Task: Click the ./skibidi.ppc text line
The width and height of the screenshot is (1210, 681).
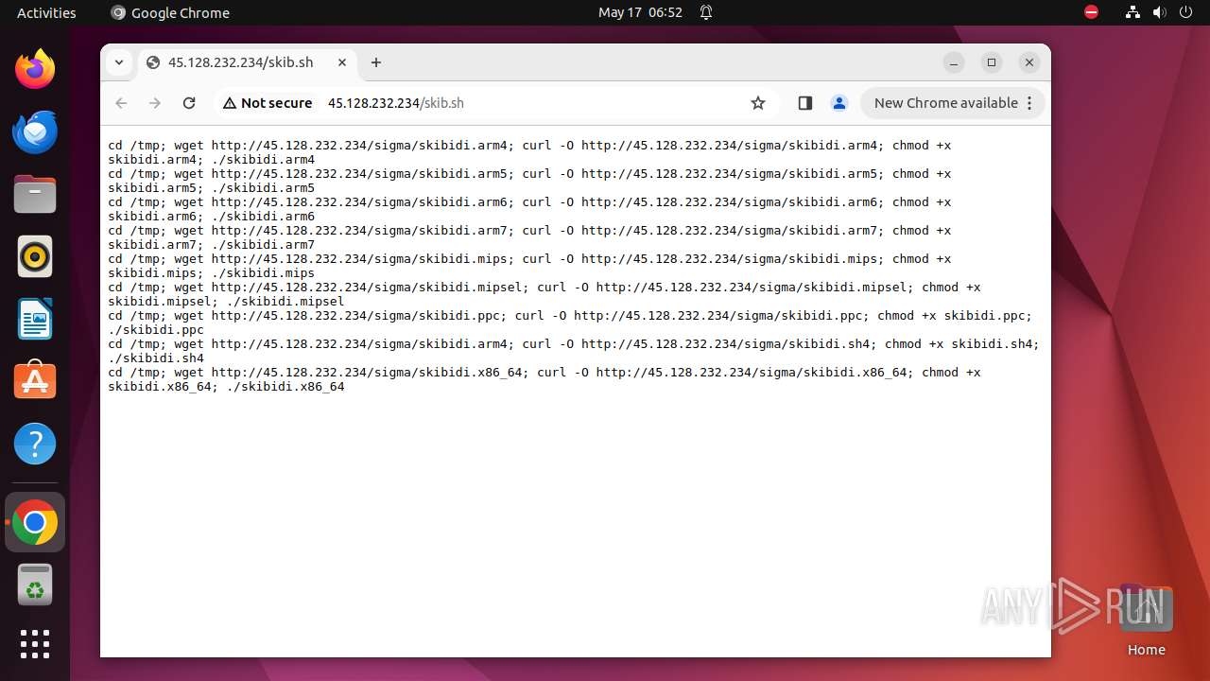Action: point(156,330)
